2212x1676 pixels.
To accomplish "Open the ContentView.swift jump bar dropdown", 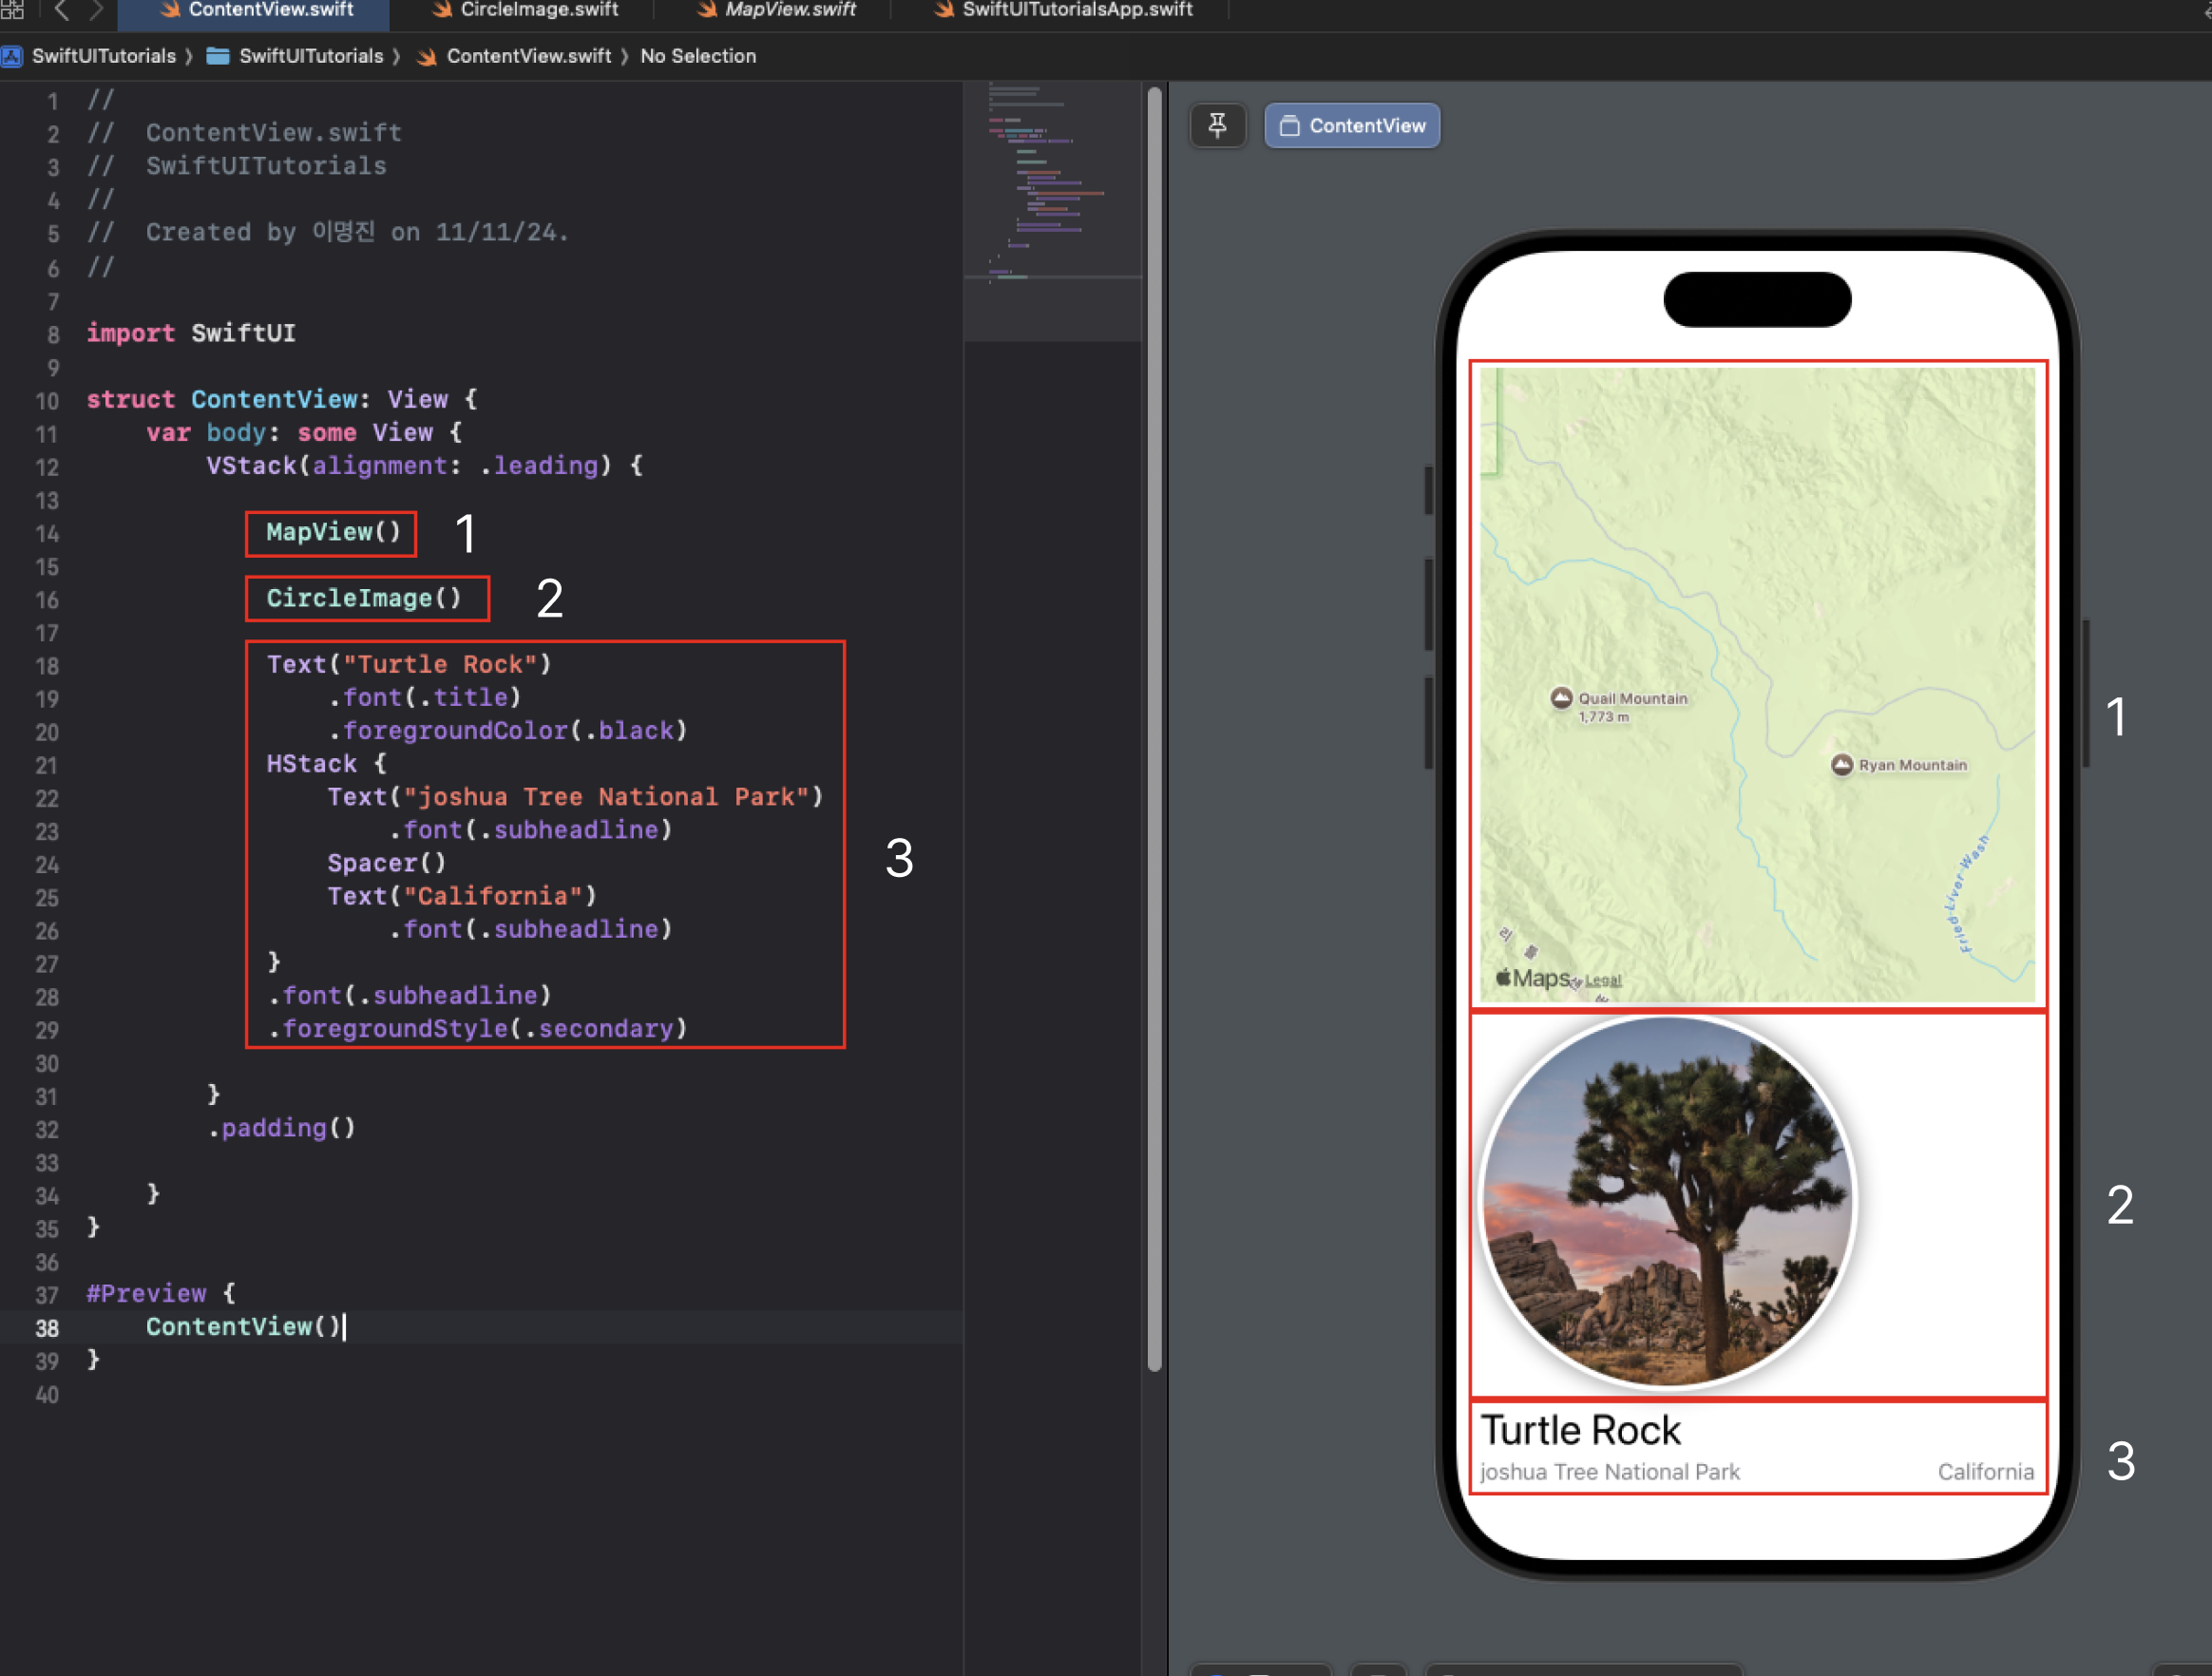I will (527, 56).
